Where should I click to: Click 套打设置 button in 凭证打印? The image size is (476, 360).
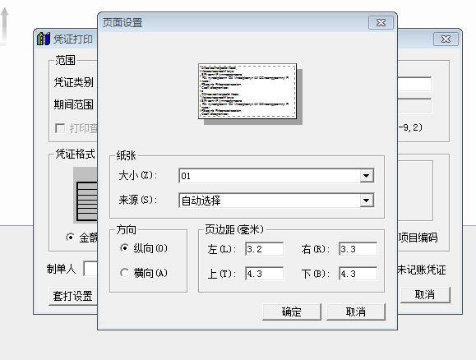[73, 296]
